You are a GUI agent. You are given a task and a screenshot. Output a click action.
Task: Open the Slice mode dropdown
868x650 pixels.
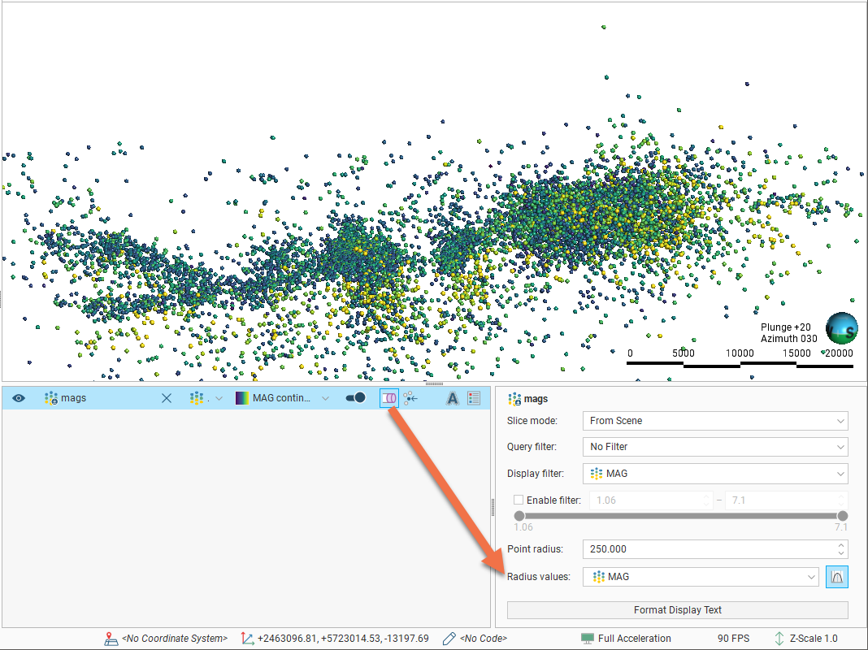pos(715,421)
